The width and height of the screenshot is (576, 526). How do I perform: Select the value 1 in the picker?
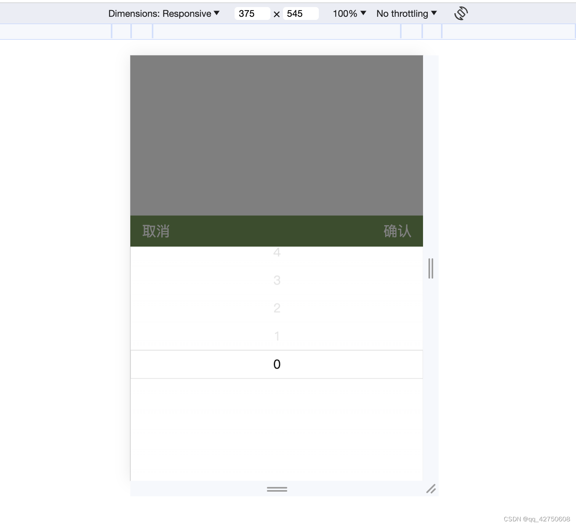click(277, 336)
